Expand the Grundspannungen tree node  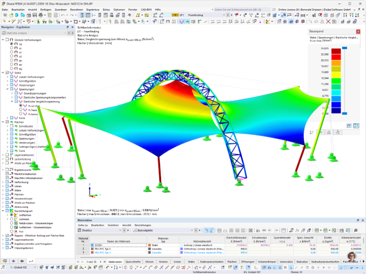[x=12, y=93]
